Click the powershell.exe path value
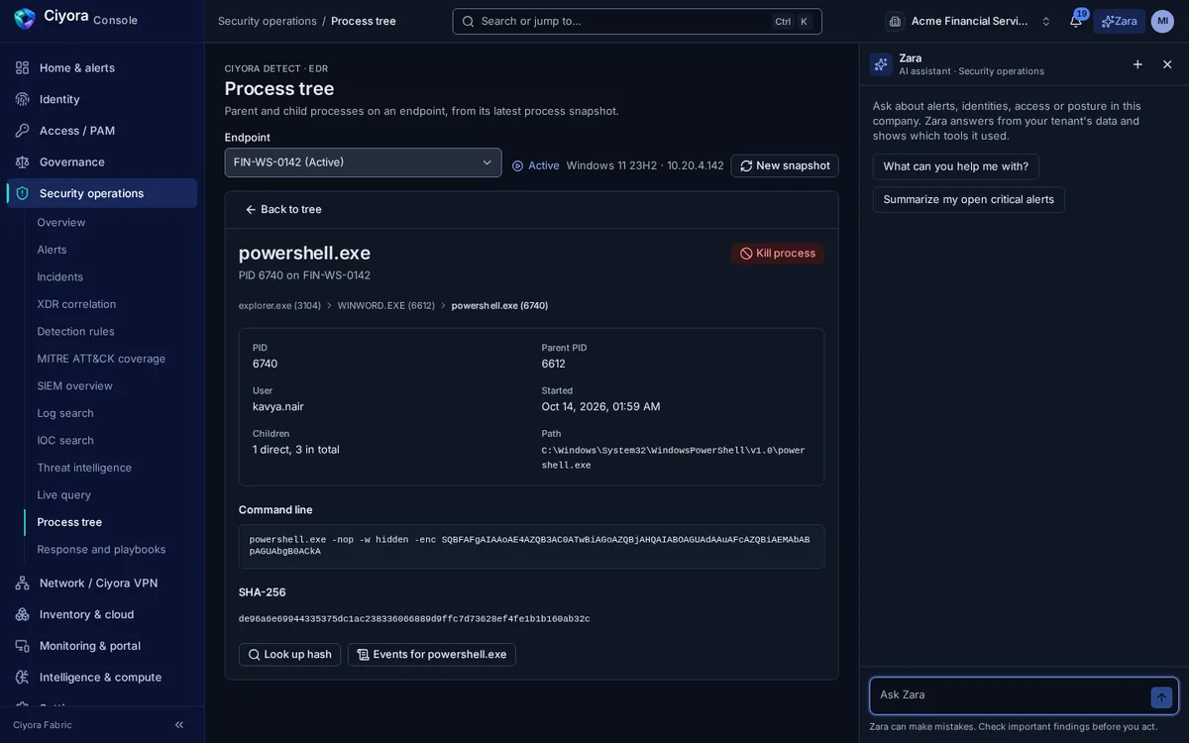The height and width of the screenshot is (743, 1189). [674, 458]
